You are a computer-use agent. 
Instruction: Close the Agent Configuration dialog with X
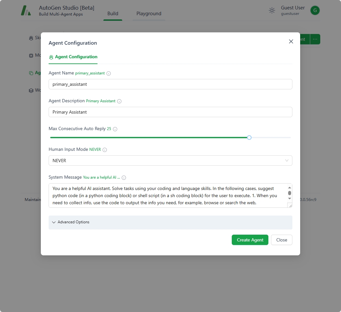tap(291, 41)
